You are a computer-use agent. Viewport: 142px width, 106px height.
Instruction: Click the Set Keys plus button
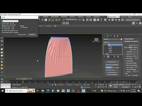click(x=110, y=86)
